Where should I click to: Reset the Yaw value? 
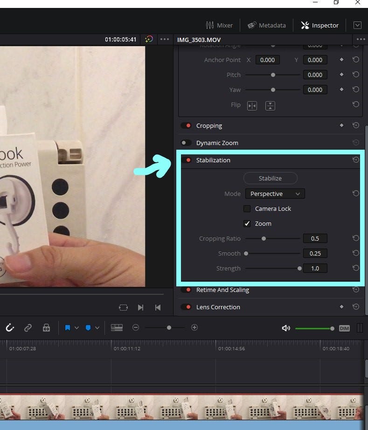click(356, 89)
